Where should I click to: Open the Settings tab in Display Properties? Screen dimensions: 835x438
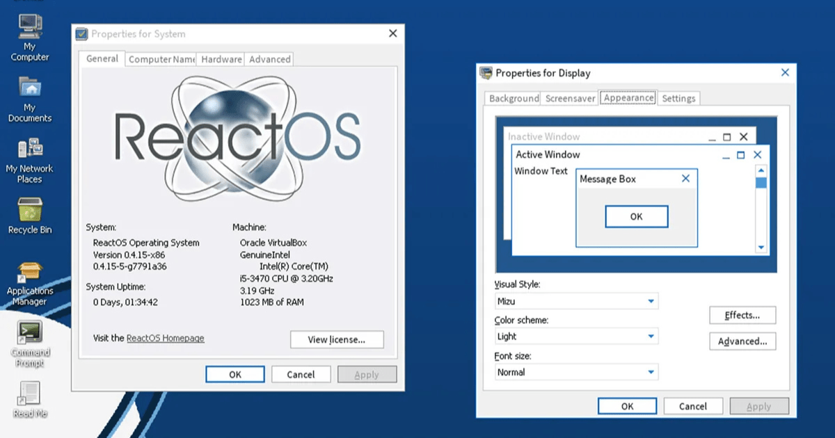(x=679, y=98)
